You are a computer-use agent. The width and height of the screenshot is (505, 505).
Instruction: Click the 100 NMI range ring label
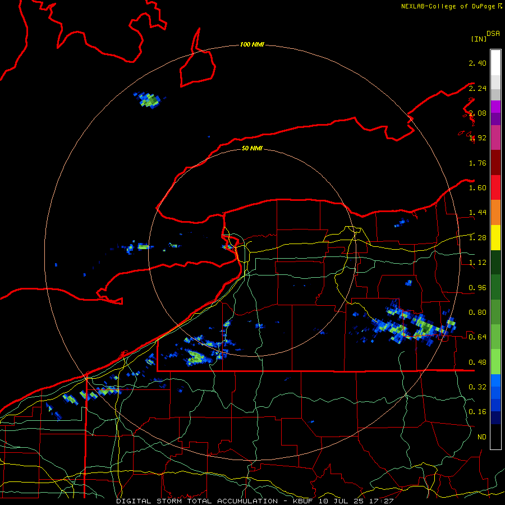click(252, 44)
